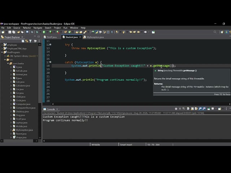
Task: Open the New file dropdown arrow in toolbar
Action: pyautogui.click(x=6, y=32)
